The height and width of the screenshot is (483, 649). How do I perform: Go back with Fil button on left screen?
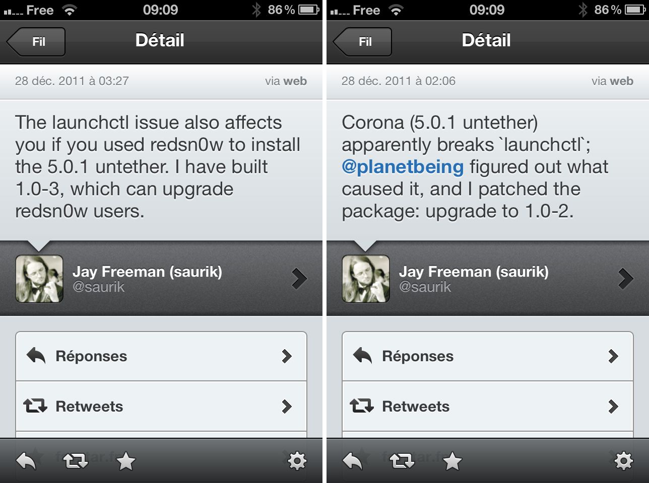click(37, 42)
